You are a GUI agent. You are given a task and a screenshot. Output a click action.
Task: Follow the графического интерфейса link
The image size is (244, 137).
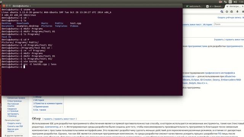(220, 73)
